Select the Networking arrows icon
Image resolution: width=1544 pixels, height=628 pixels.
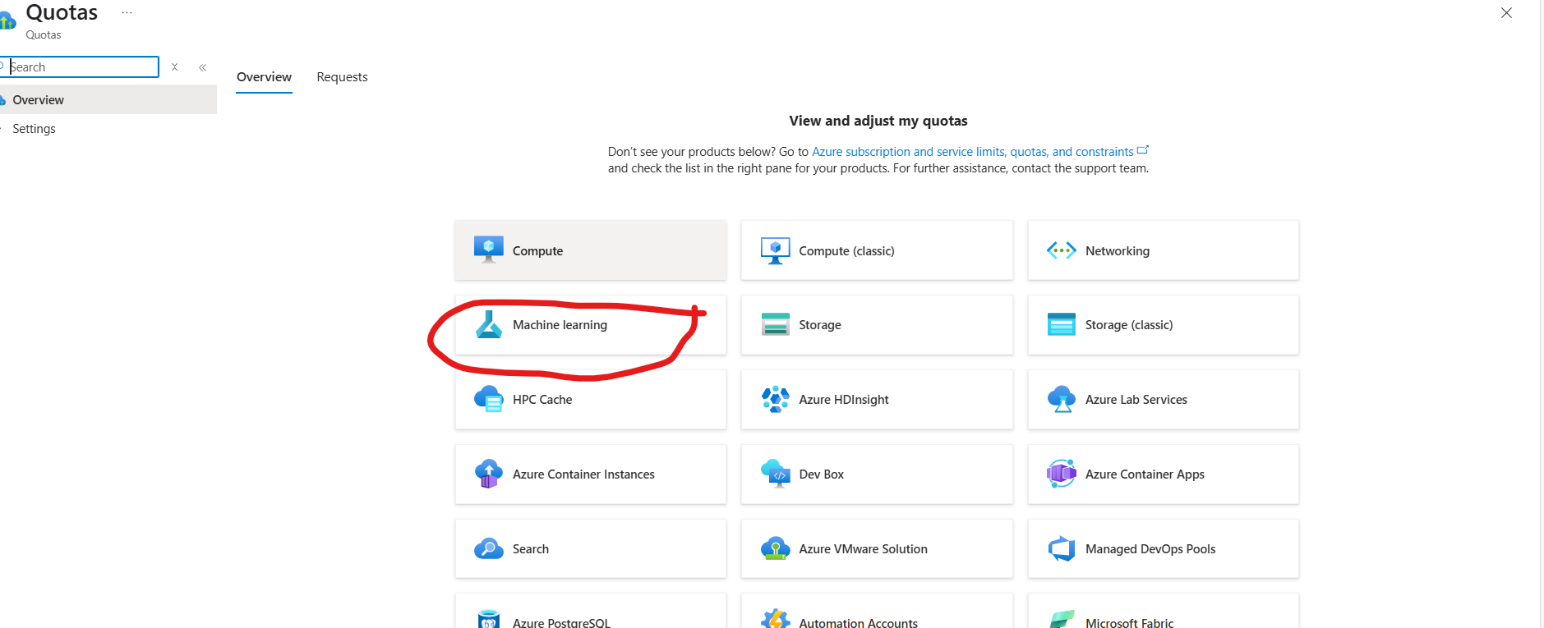(x=1061, y=250)
